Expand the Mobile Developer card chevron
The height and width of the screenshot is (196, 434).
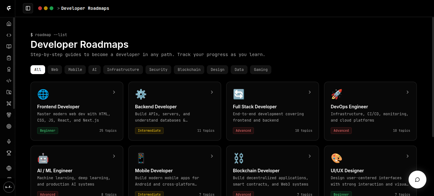tap(212, 156)
